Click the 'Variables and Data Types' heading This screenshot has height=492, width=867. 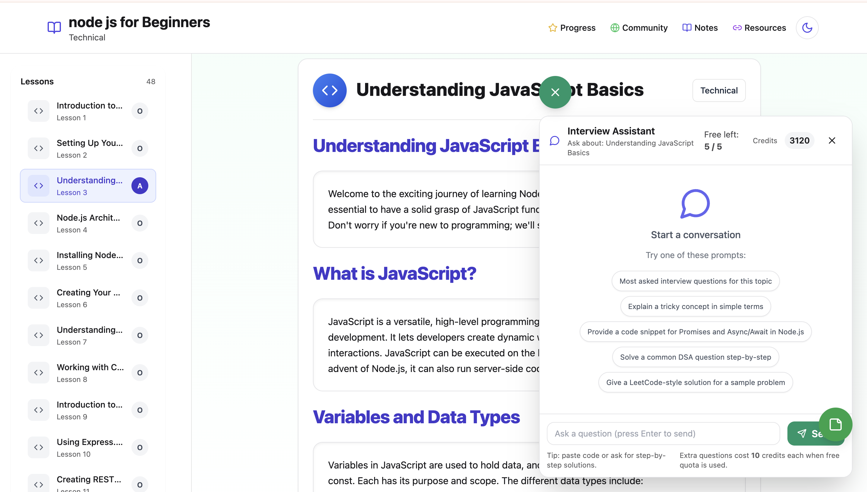pyautogui.click(x=416, y=417)
